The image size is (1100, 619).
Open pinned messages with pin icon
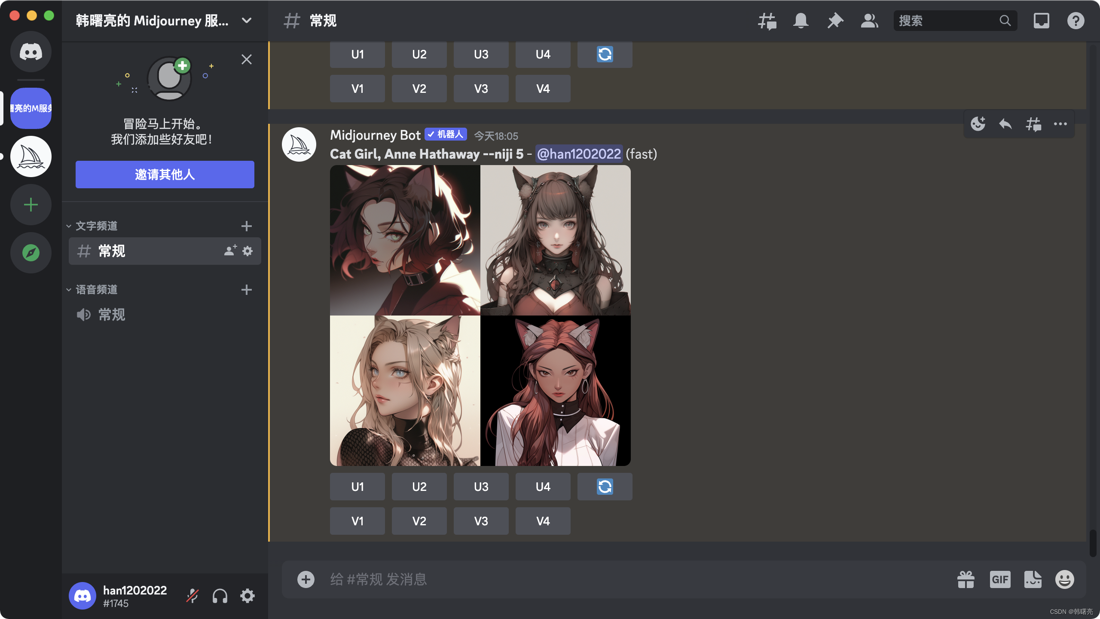(835, 21)
